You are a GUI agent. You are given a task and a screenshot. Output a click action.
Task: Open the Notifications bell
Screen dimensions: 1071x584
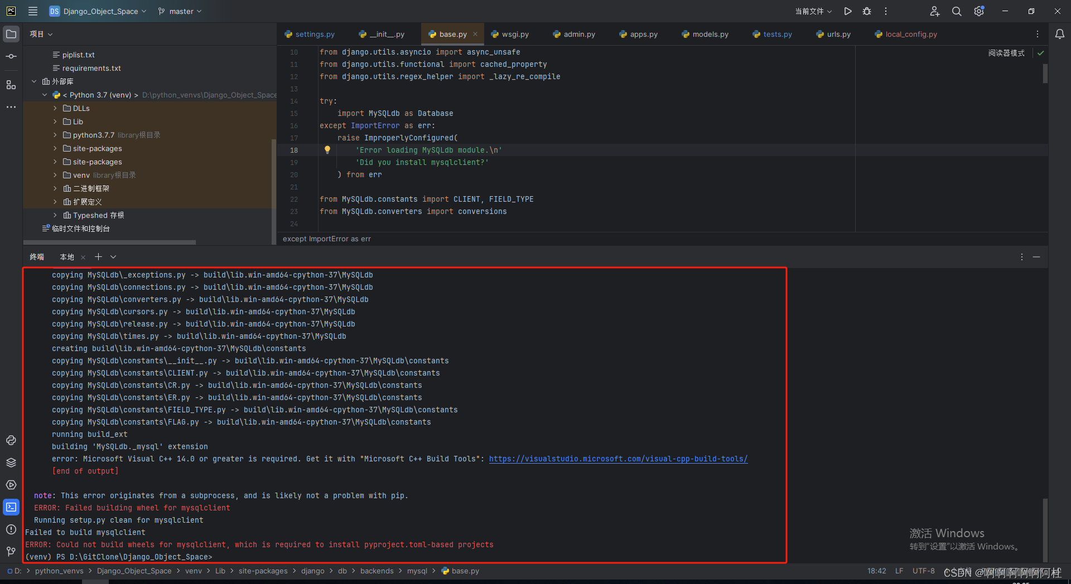pyautogui.click(x=1060, y=34)
